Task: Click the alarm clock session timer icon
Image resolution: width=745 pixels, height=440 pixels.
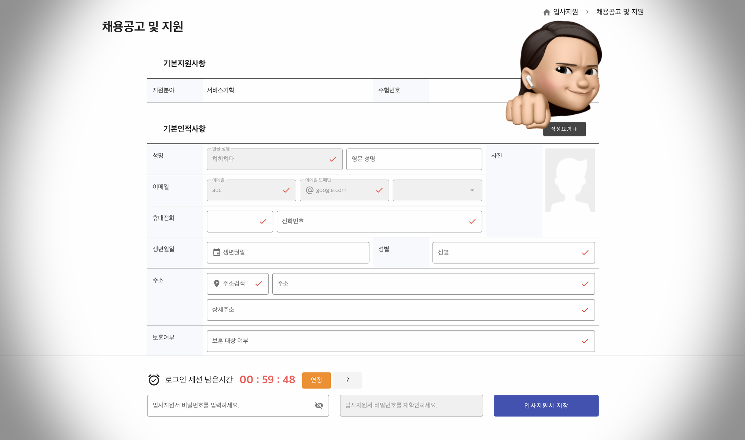Action: click(x=154, y=380)
